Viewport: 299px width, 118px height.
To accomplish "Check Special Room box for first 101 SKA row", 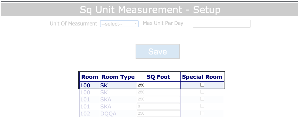I will [202, 99].
